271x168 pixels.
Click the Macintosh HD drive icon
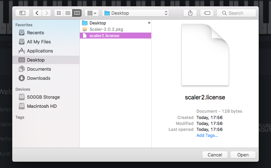(22, 106)
